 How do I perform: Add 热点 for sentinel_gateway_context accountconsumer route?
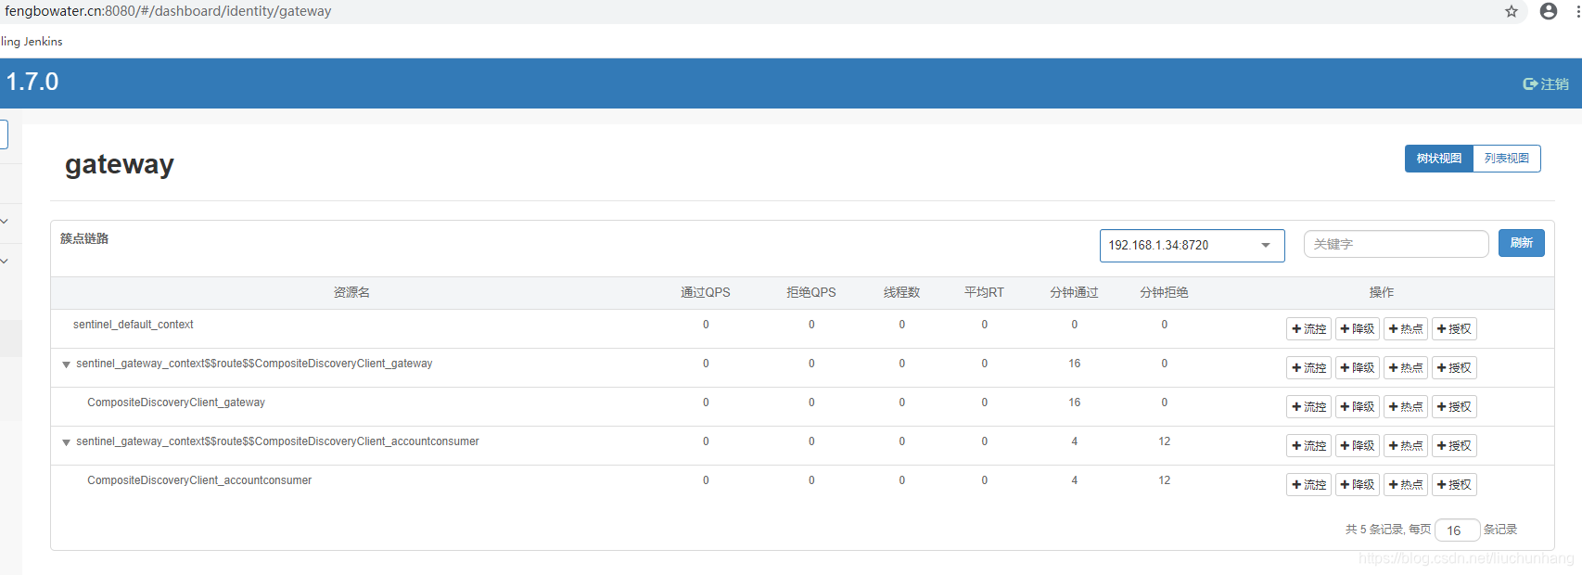coord(1406,446)
